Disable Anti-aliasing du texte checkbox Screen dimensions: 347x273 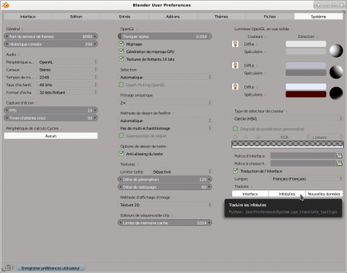(121, 154)
